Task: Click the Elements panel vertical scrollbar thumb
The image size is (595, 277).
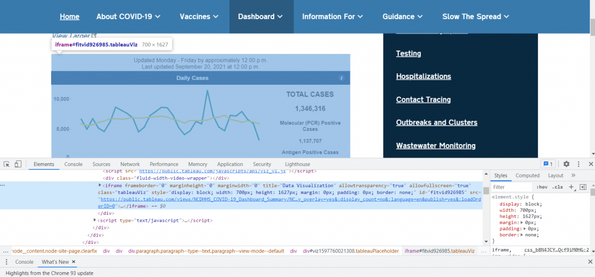Action: point(486,191)
